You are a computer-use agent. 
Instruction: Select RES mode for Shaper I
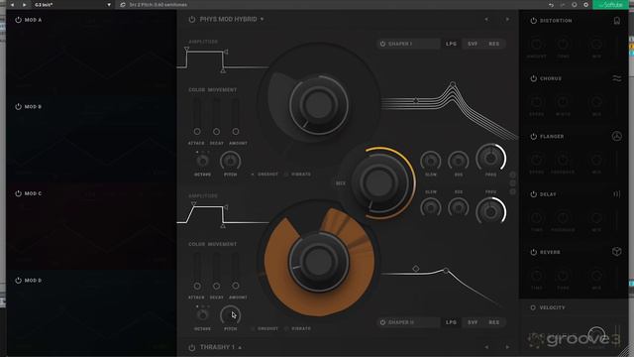click(x=493, y=44)
